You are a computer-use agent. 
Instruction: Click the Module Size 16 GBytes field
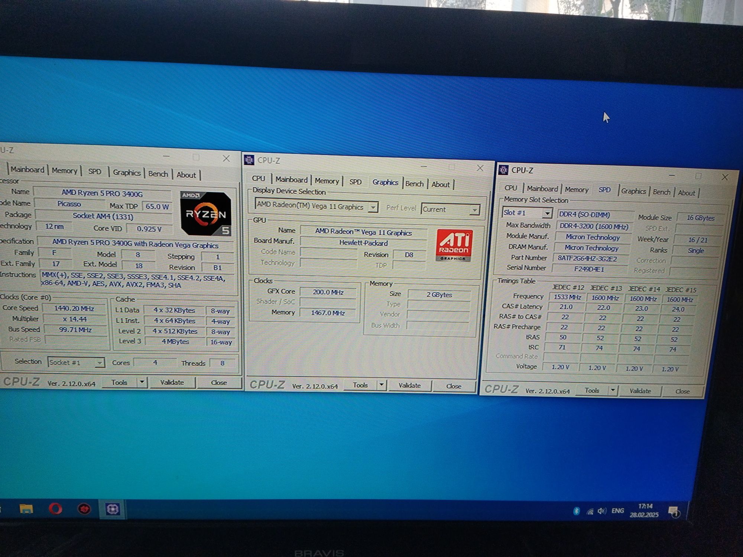coord(700,218)
